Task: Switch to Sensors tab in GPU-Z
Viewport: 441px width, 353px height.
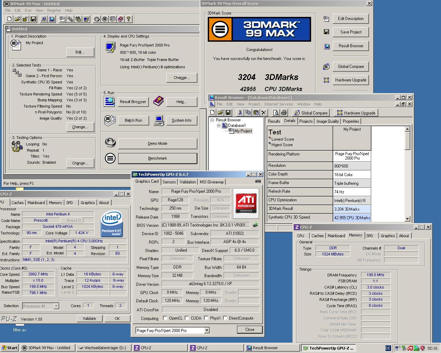Action: [169, 182]
